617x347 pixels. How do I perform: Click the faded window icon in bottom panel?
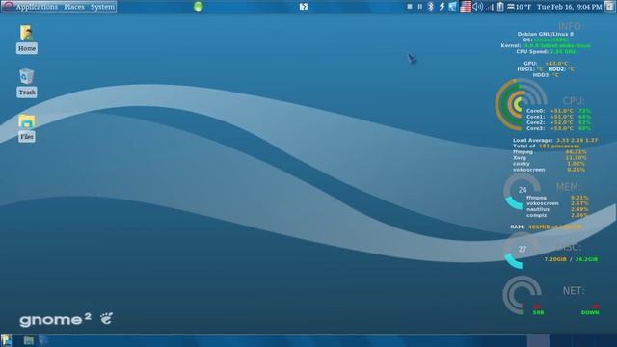42,340
